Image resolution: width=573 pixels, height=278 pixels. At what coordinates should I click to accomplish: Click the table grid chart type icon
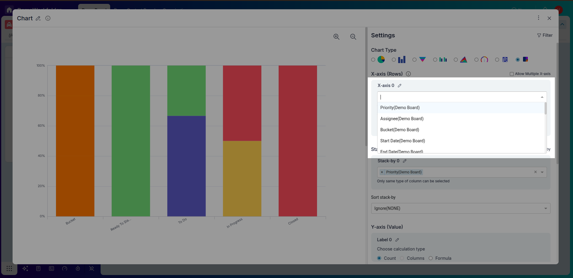pos(505,59)
